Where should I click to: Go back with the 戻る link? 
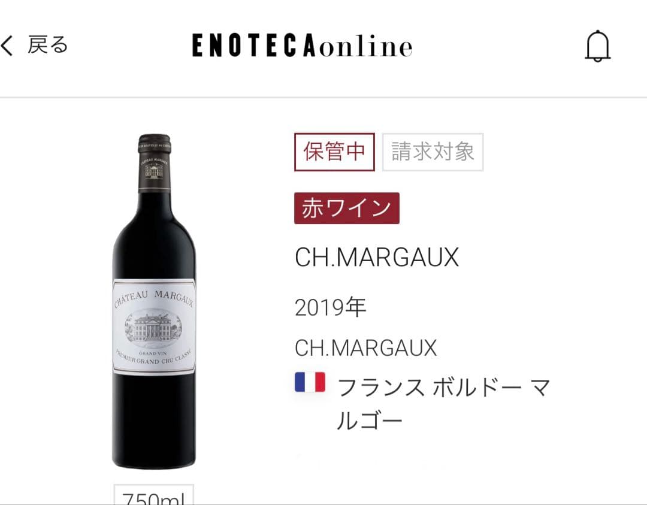[x=47, y=44]
